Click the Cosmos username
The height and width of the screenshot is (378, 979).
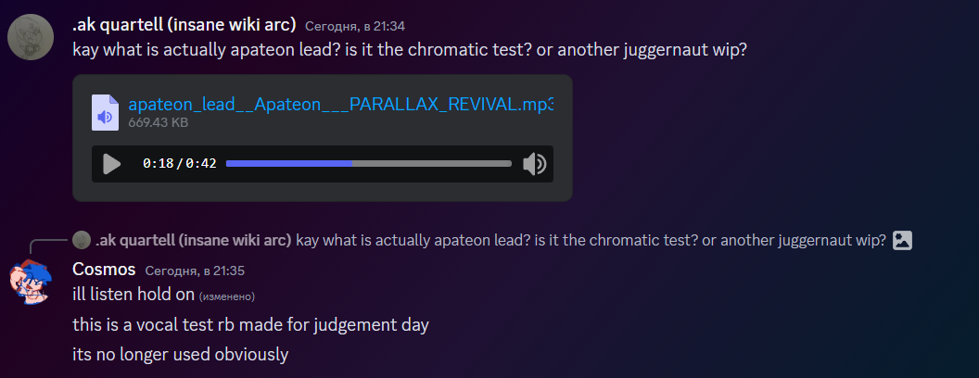pyautogui.click(x=104, y=270)
